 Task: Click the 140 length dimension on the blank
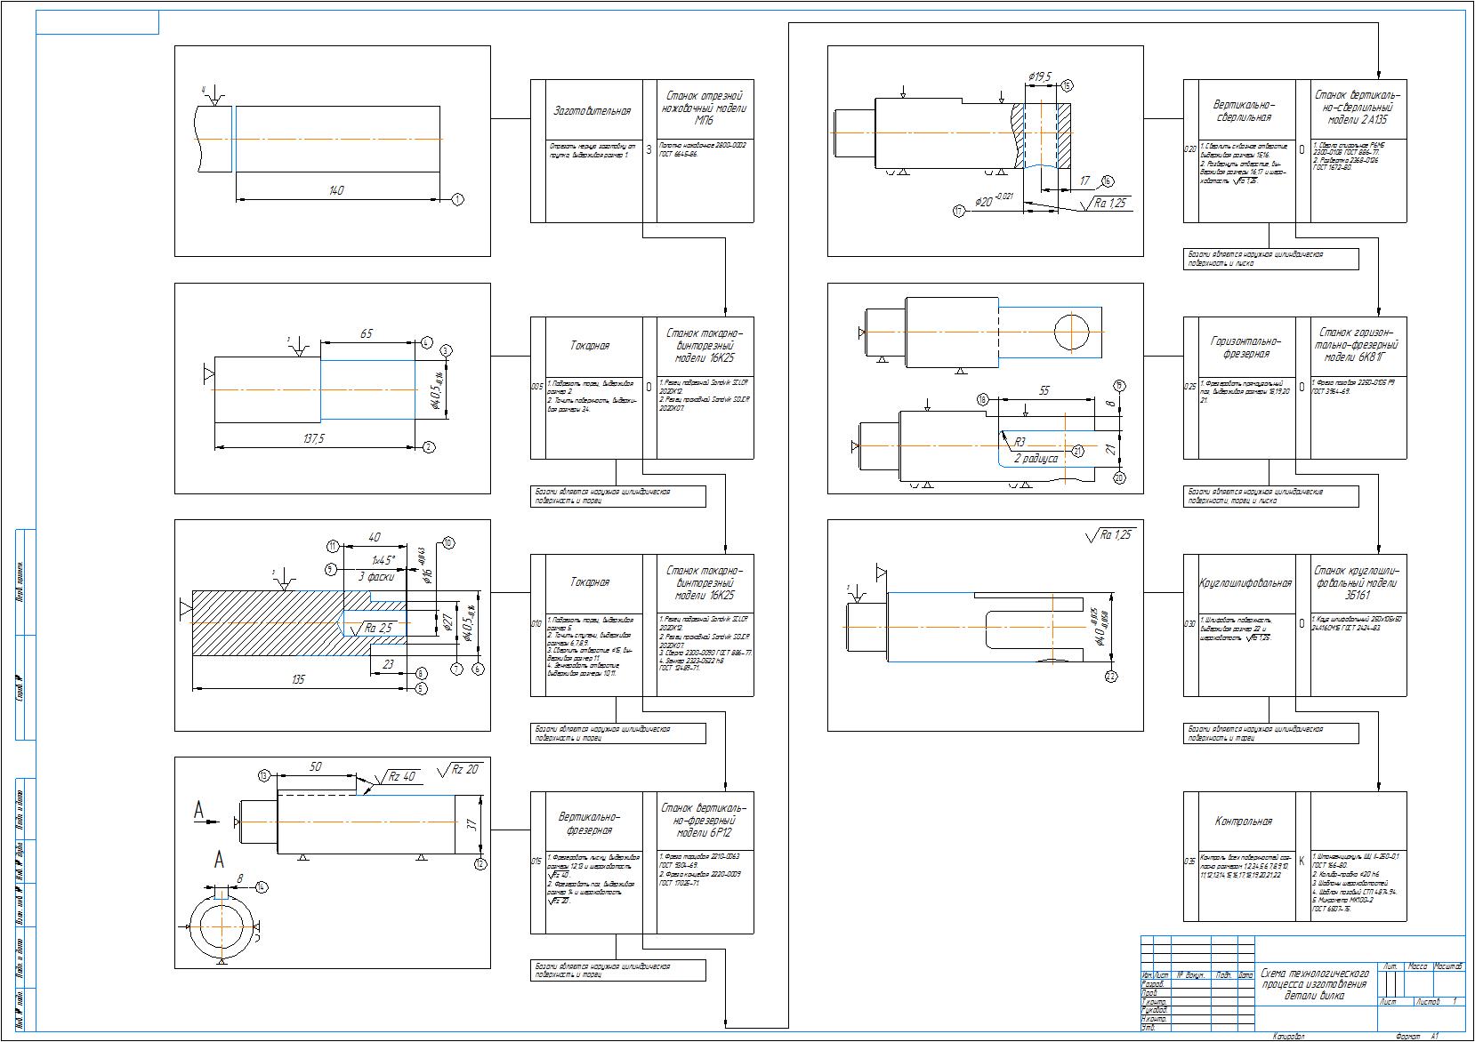[335, 190]
